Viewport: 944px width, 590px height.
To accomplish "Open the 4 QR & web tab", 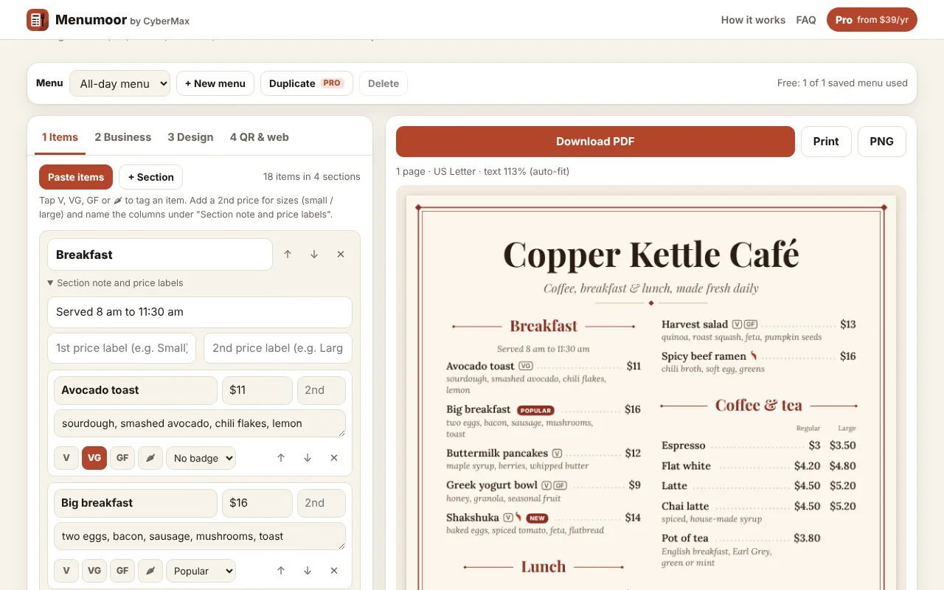I will [x=260, y=137].
